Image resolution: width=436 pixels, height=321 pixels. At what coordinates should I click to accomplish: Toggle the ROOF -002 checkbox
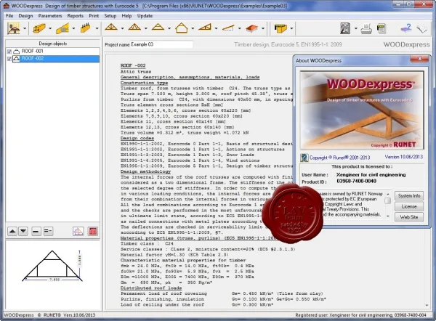click(x=9, y=59)
